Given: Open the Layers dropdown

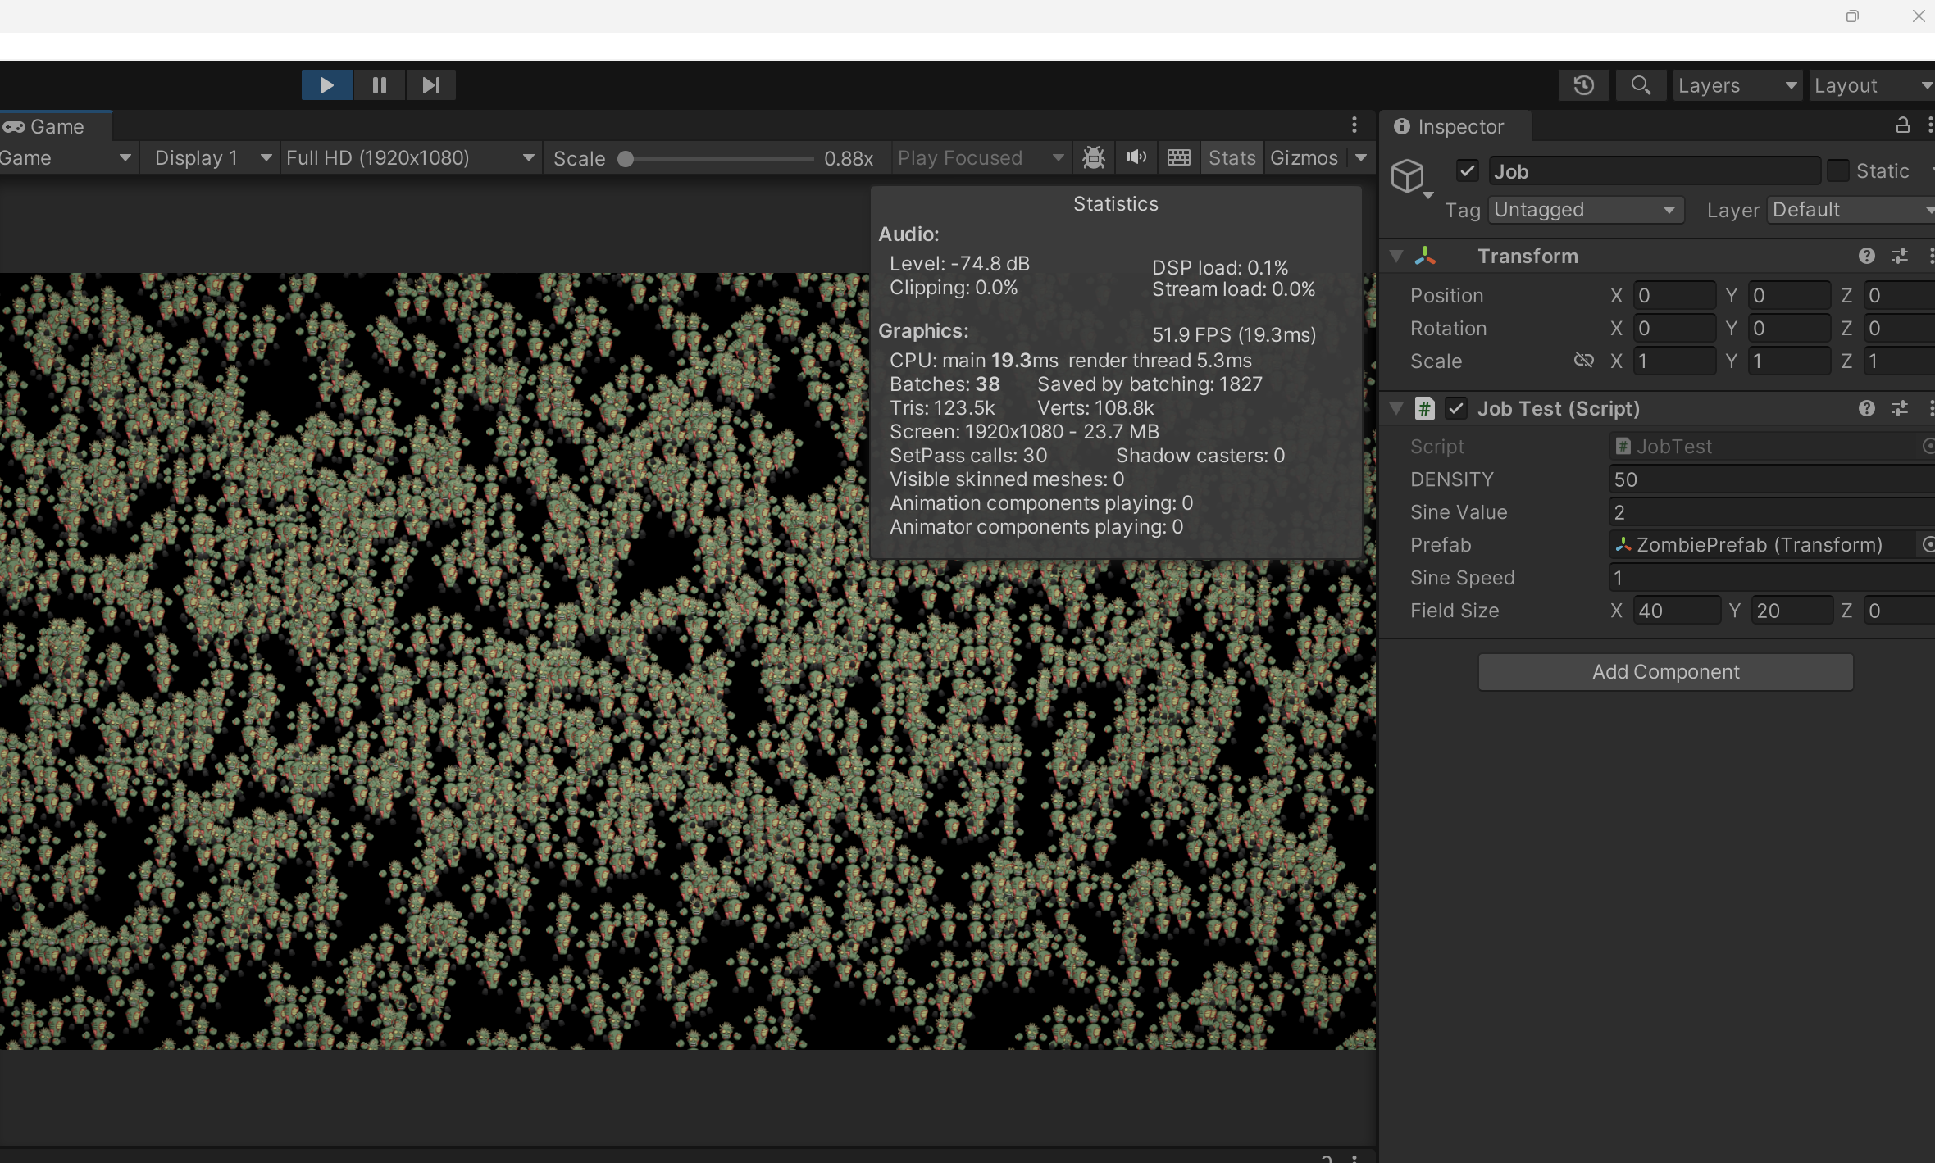Looking at the screenshot, I should tap(1737, 85).
